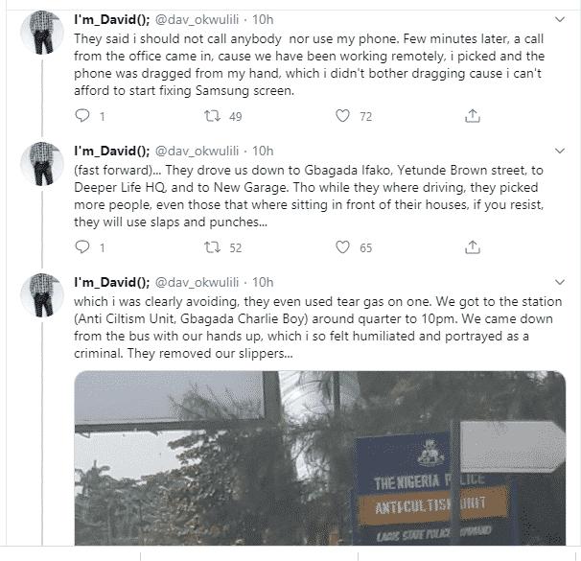The height and width of the screenshot is (561, 581).
Task: Open the 10h timestamp on the third tweet
Action: pyautogui.click(x=264, y=282)
